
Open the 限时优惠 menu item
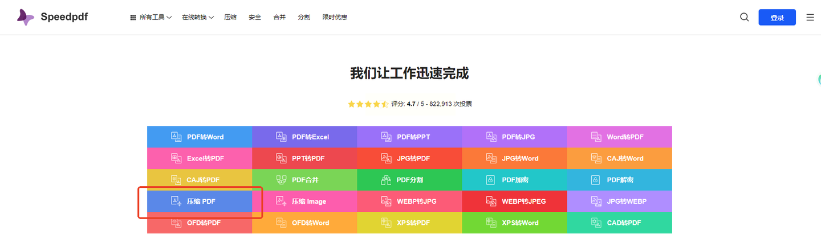pyautogui.click(x=335, y=18)
